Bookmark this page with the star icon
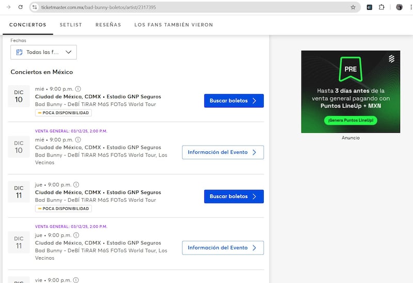The width and height of the screenshot is (413, 283). tap(353, 7)
